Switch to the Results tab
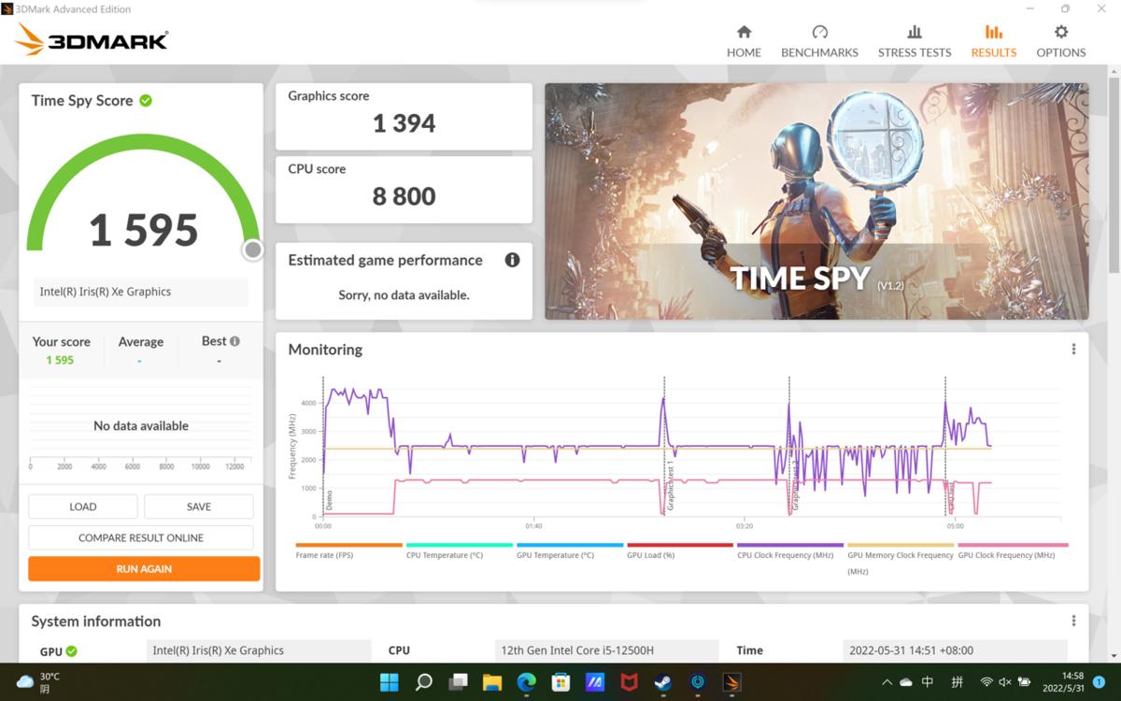 coord(993,41)
